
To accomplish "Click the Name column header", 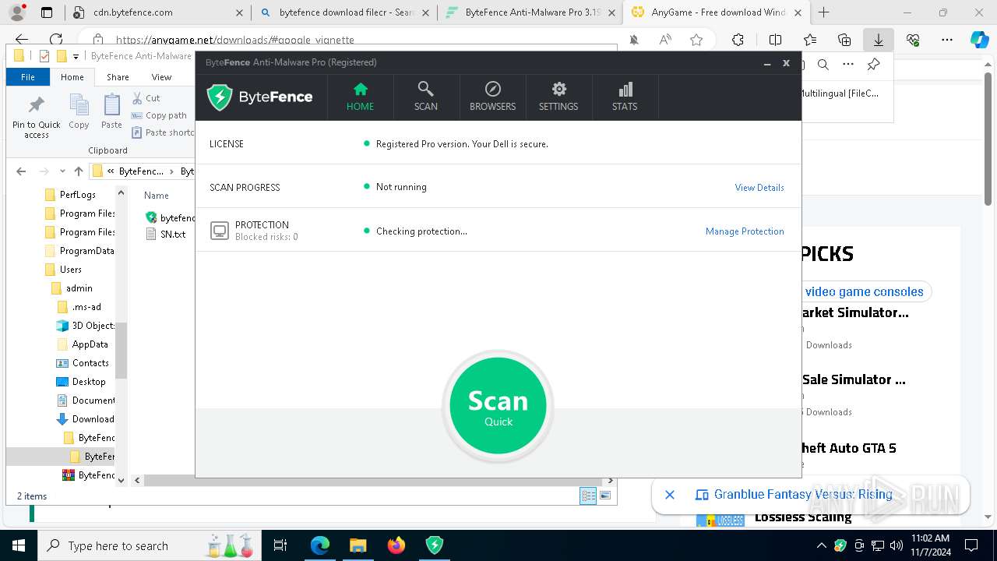I will 157,196.
